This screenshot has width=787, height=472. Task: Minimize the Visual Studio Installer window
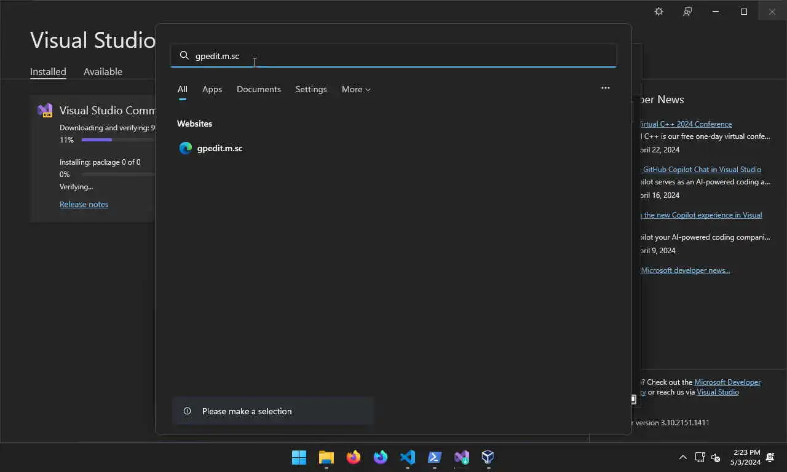tap(716, 12)
